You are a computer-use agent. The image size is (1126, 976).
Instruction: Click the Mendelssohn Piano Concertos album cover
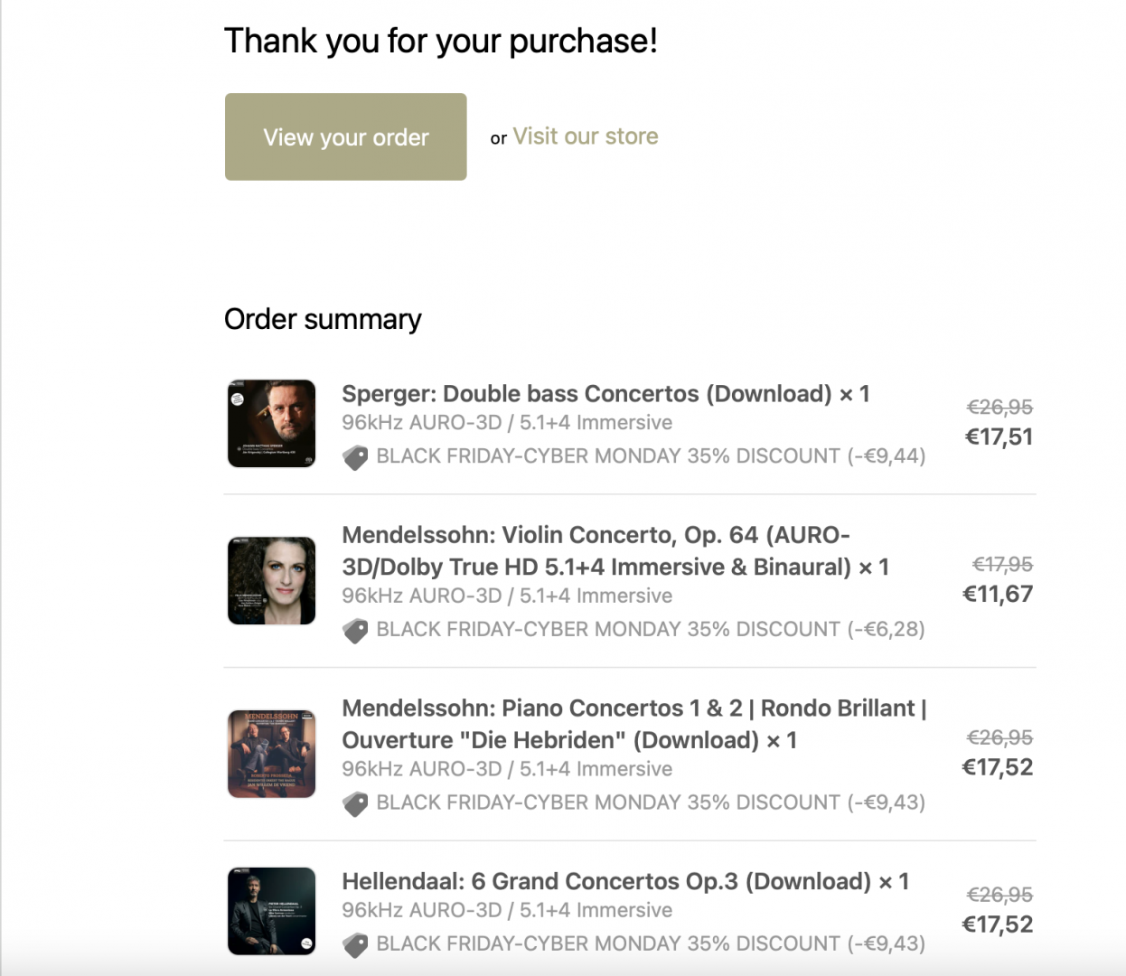(x=271, y=754)
